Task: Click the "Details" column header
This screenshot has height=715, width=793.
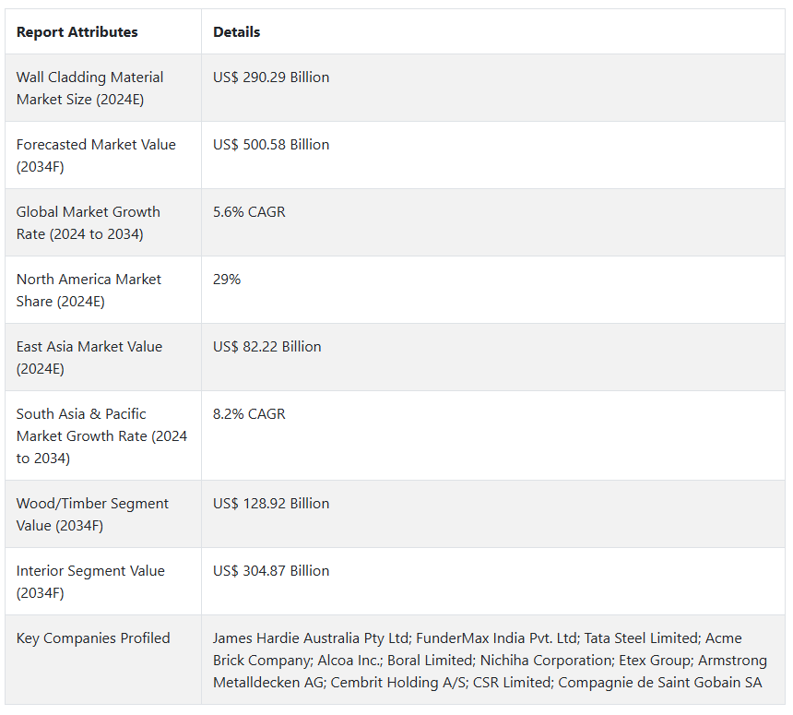Action: pyautogui.click(x=237, y=32)
